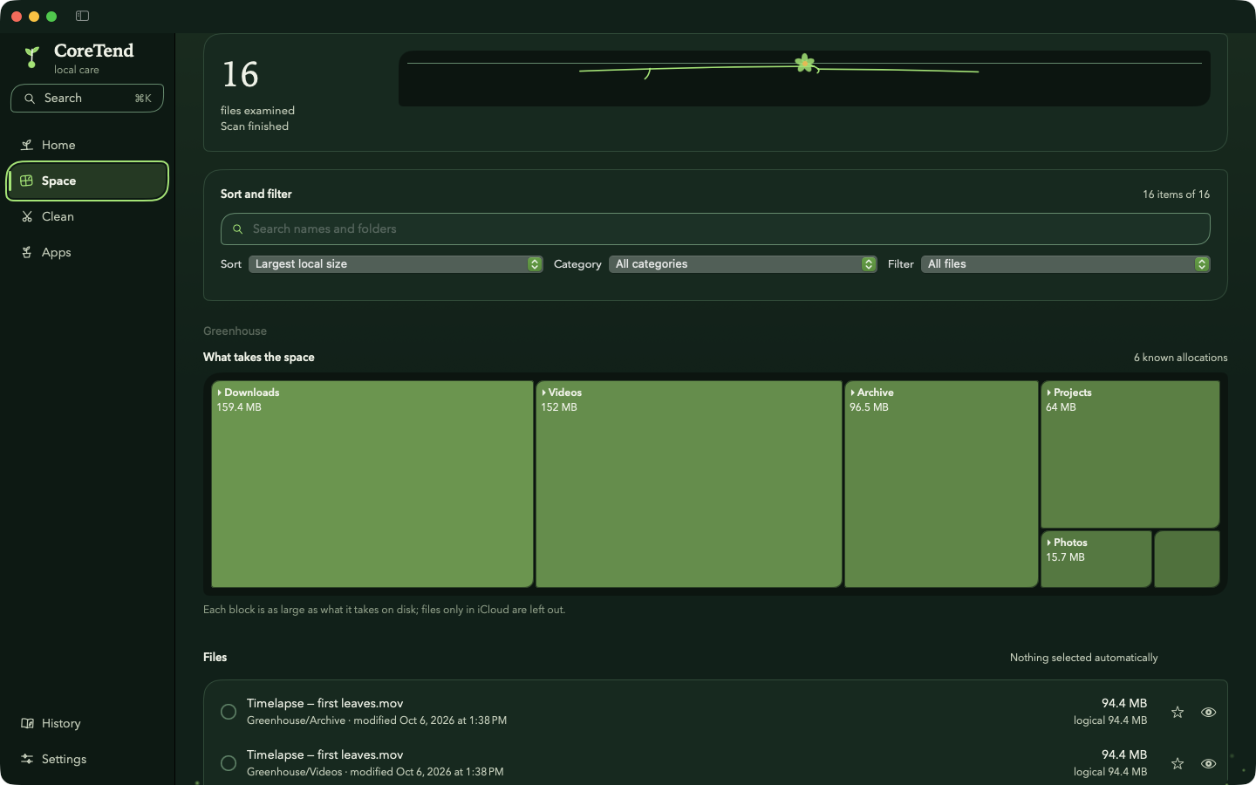Expand the Archive treemap block

coord(941,484)
